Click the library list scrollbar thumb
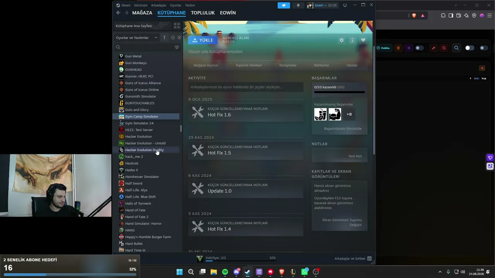 (x=181, y=129)
